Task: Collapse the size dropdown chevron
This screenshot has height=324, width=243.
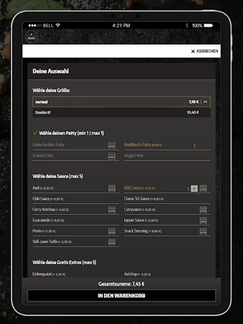Action: click(x=205, y=102)
